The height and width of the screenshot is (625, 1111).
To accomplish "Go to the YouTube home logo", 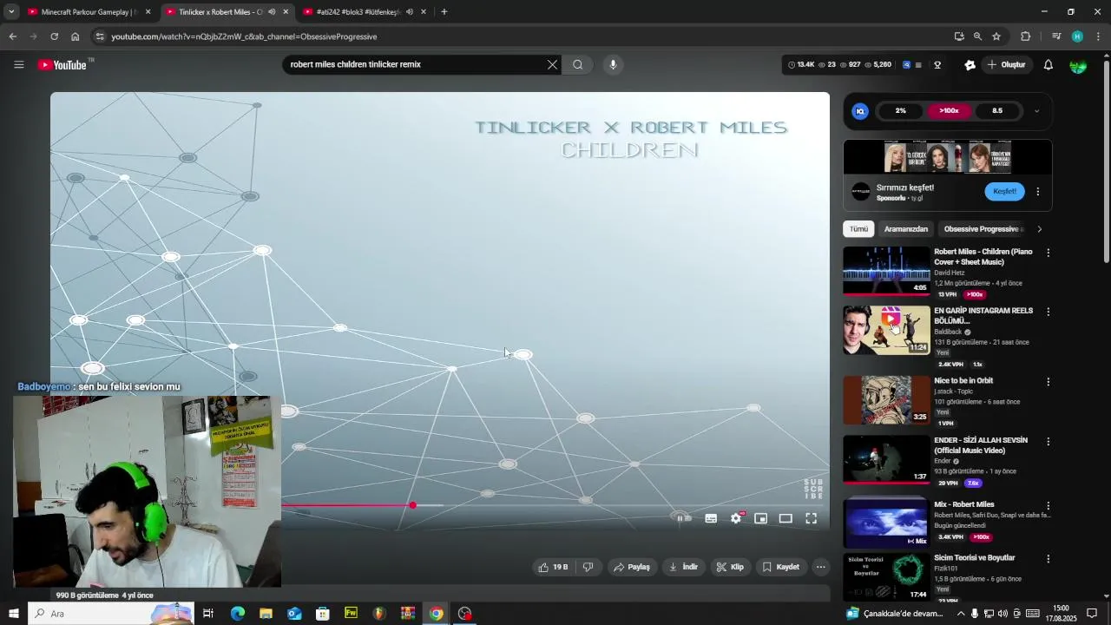I will pos(62,65).
